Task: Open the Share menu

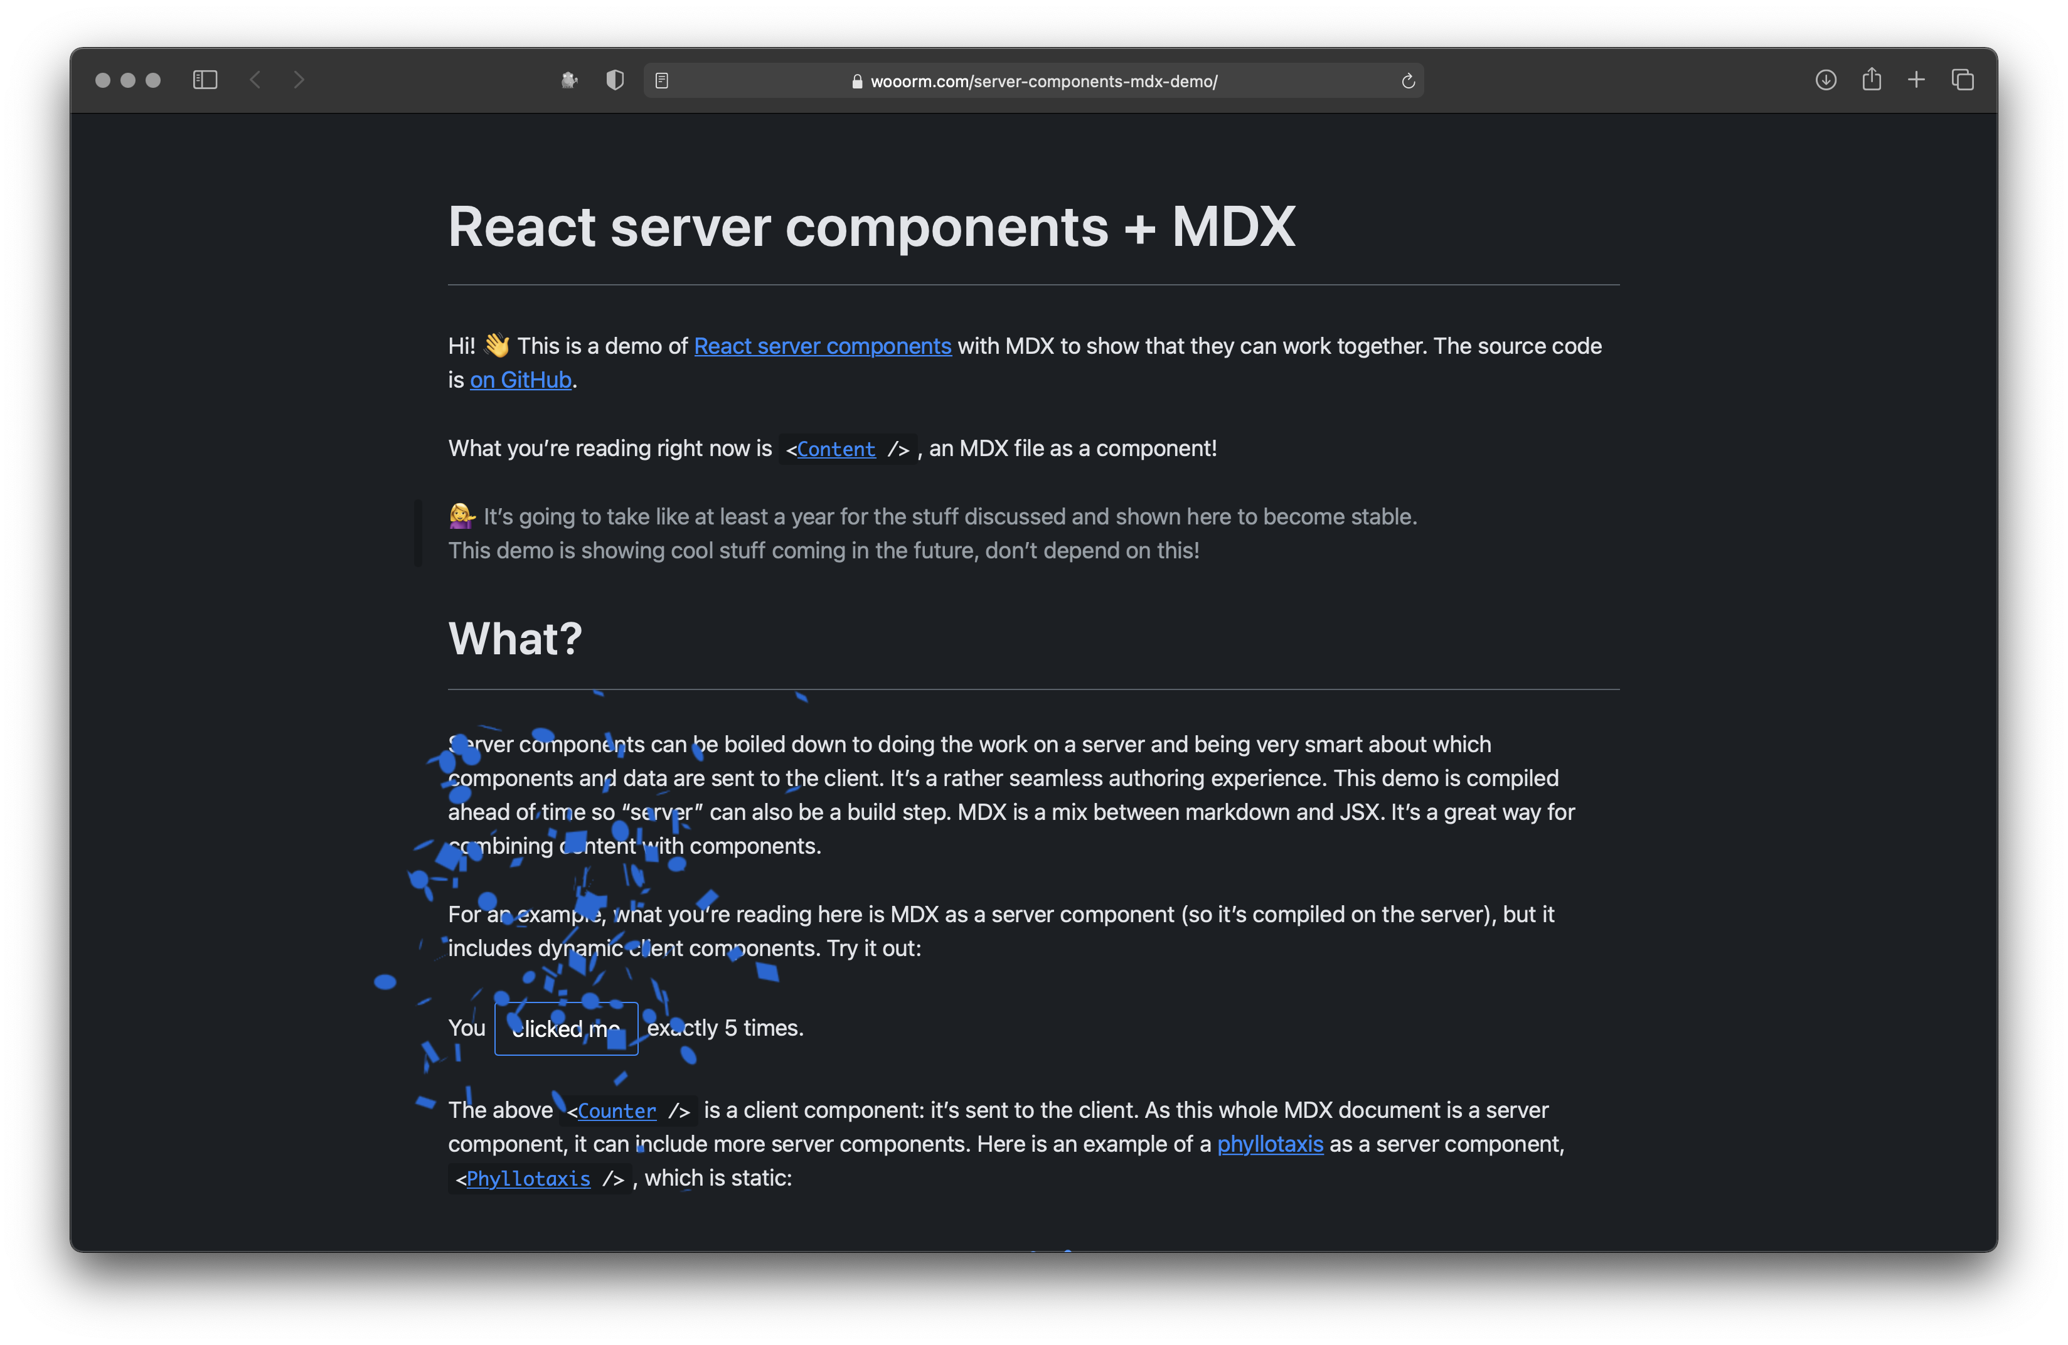Action: pyautogui.click(x=1872, y=80)
